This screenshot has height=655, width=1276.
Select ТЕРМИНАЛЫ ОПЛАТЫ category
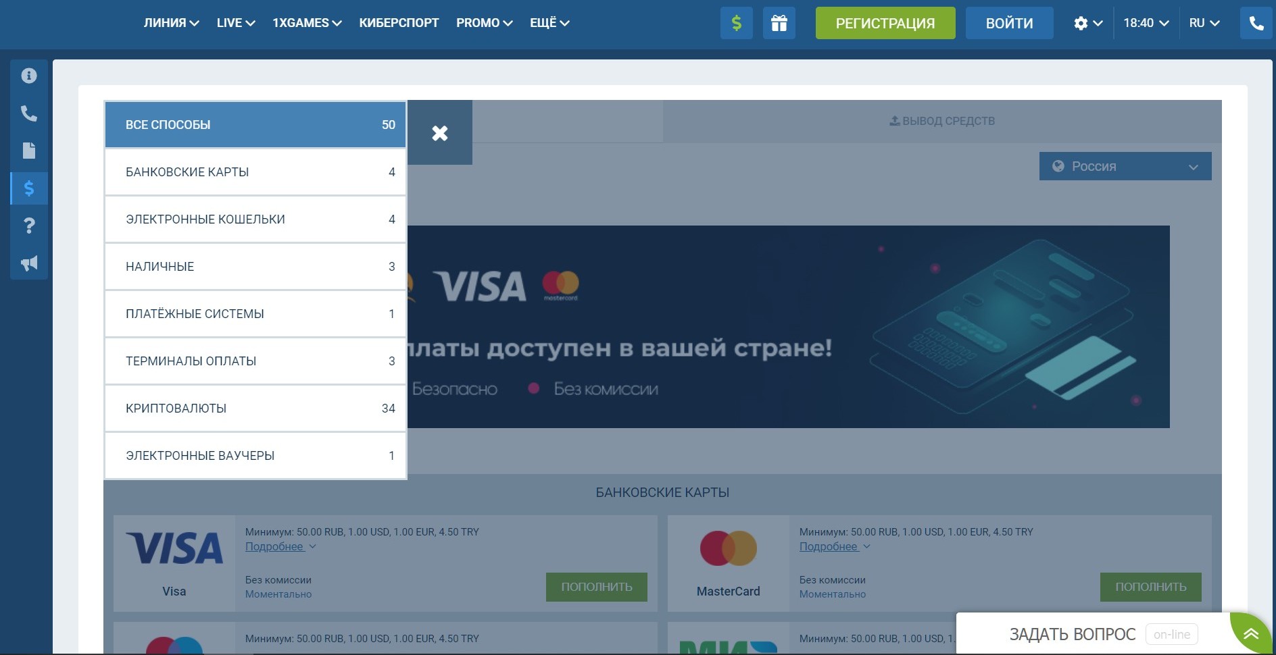[x=255, y=361]
